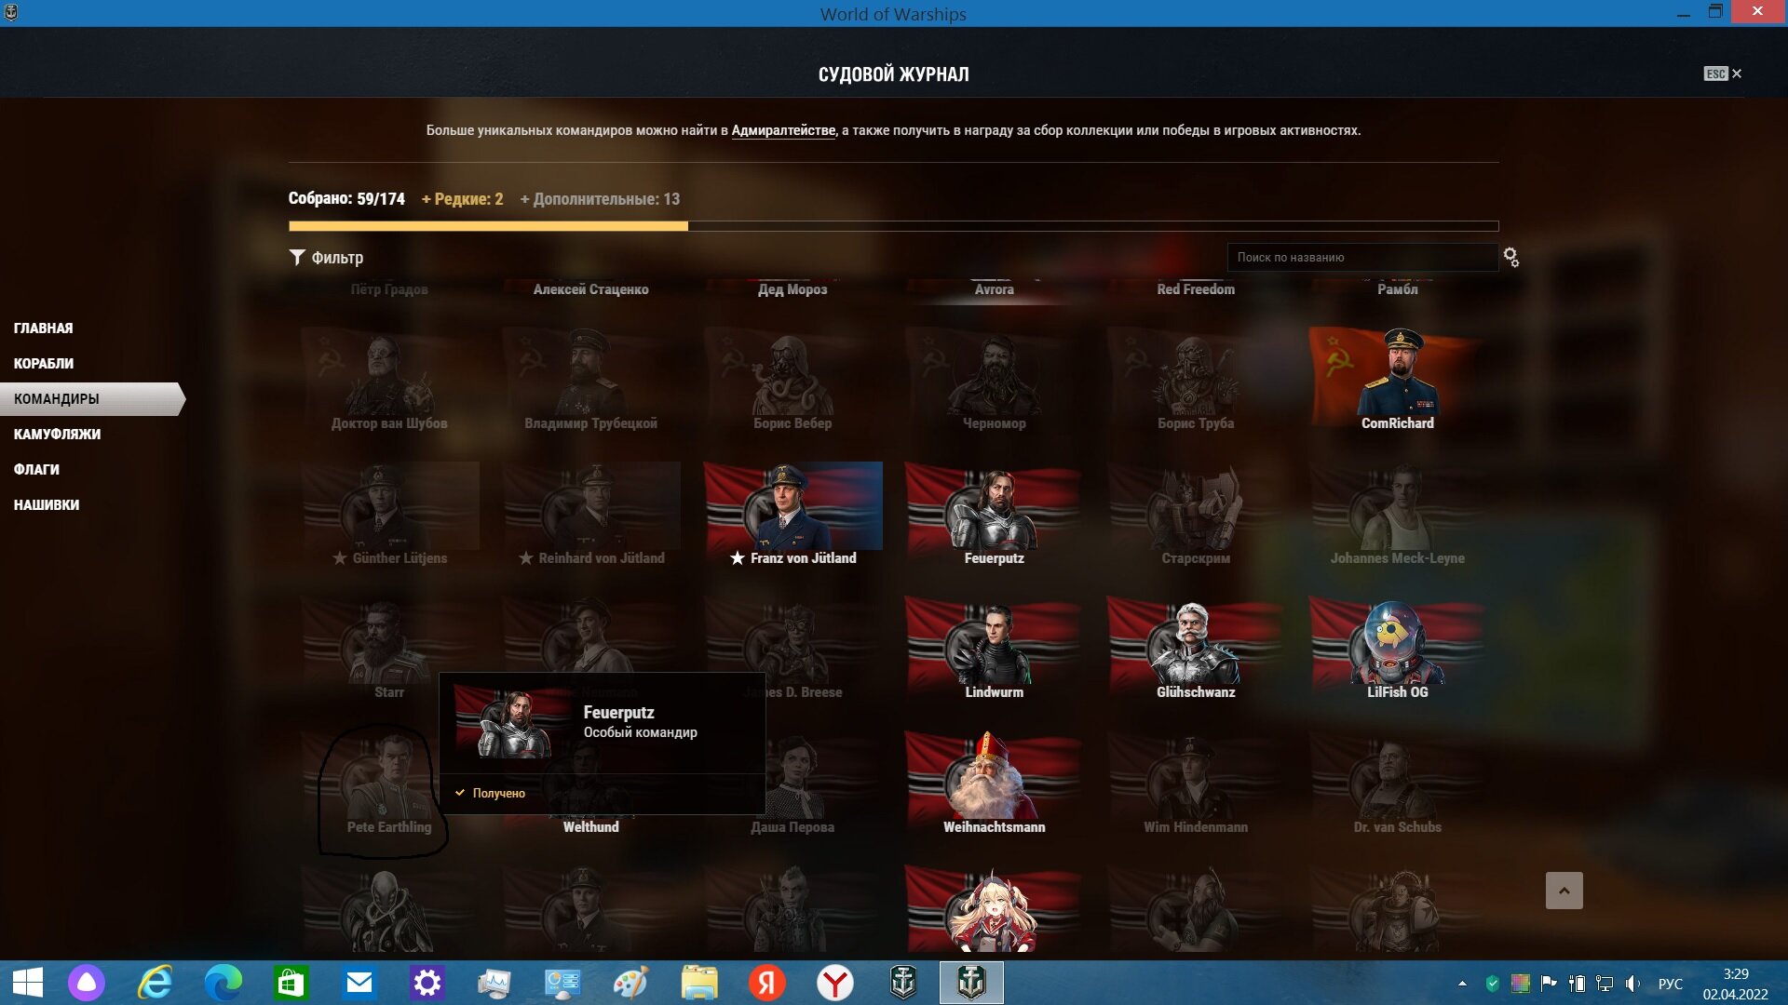The height and width of the screenshot is (1005, 1788).
Task: Select Pete Earthling commander card
Action: point(389,783)
